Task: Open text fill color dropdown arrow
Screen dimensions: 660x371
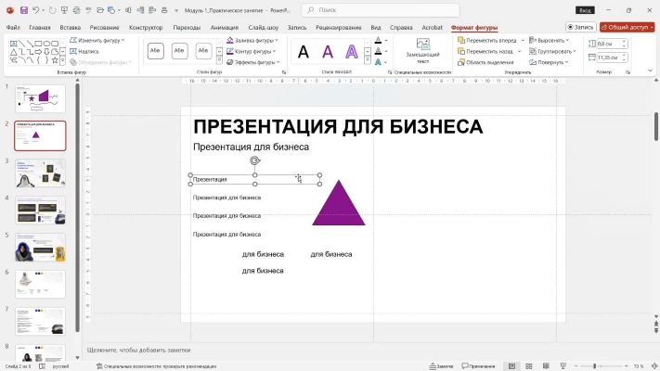Action: (x=386, y=41)
